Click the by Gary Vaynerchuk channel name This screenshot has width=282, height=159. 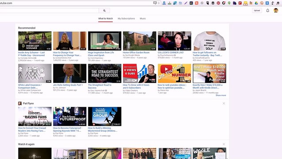[x=96, y=91]
